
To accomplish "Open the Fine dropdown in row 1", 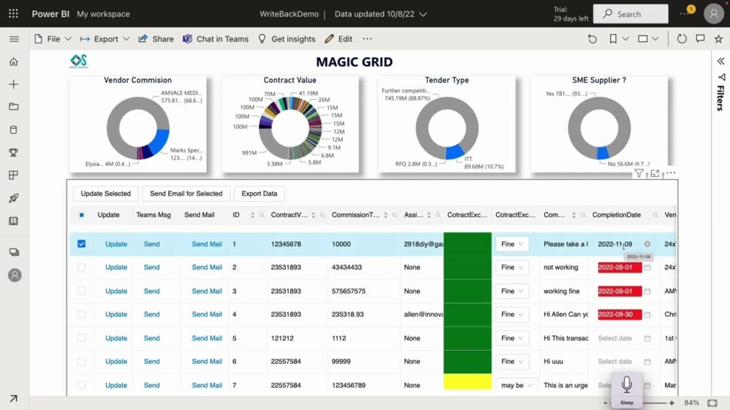I will pyautogui.click(x=512, y=244).
